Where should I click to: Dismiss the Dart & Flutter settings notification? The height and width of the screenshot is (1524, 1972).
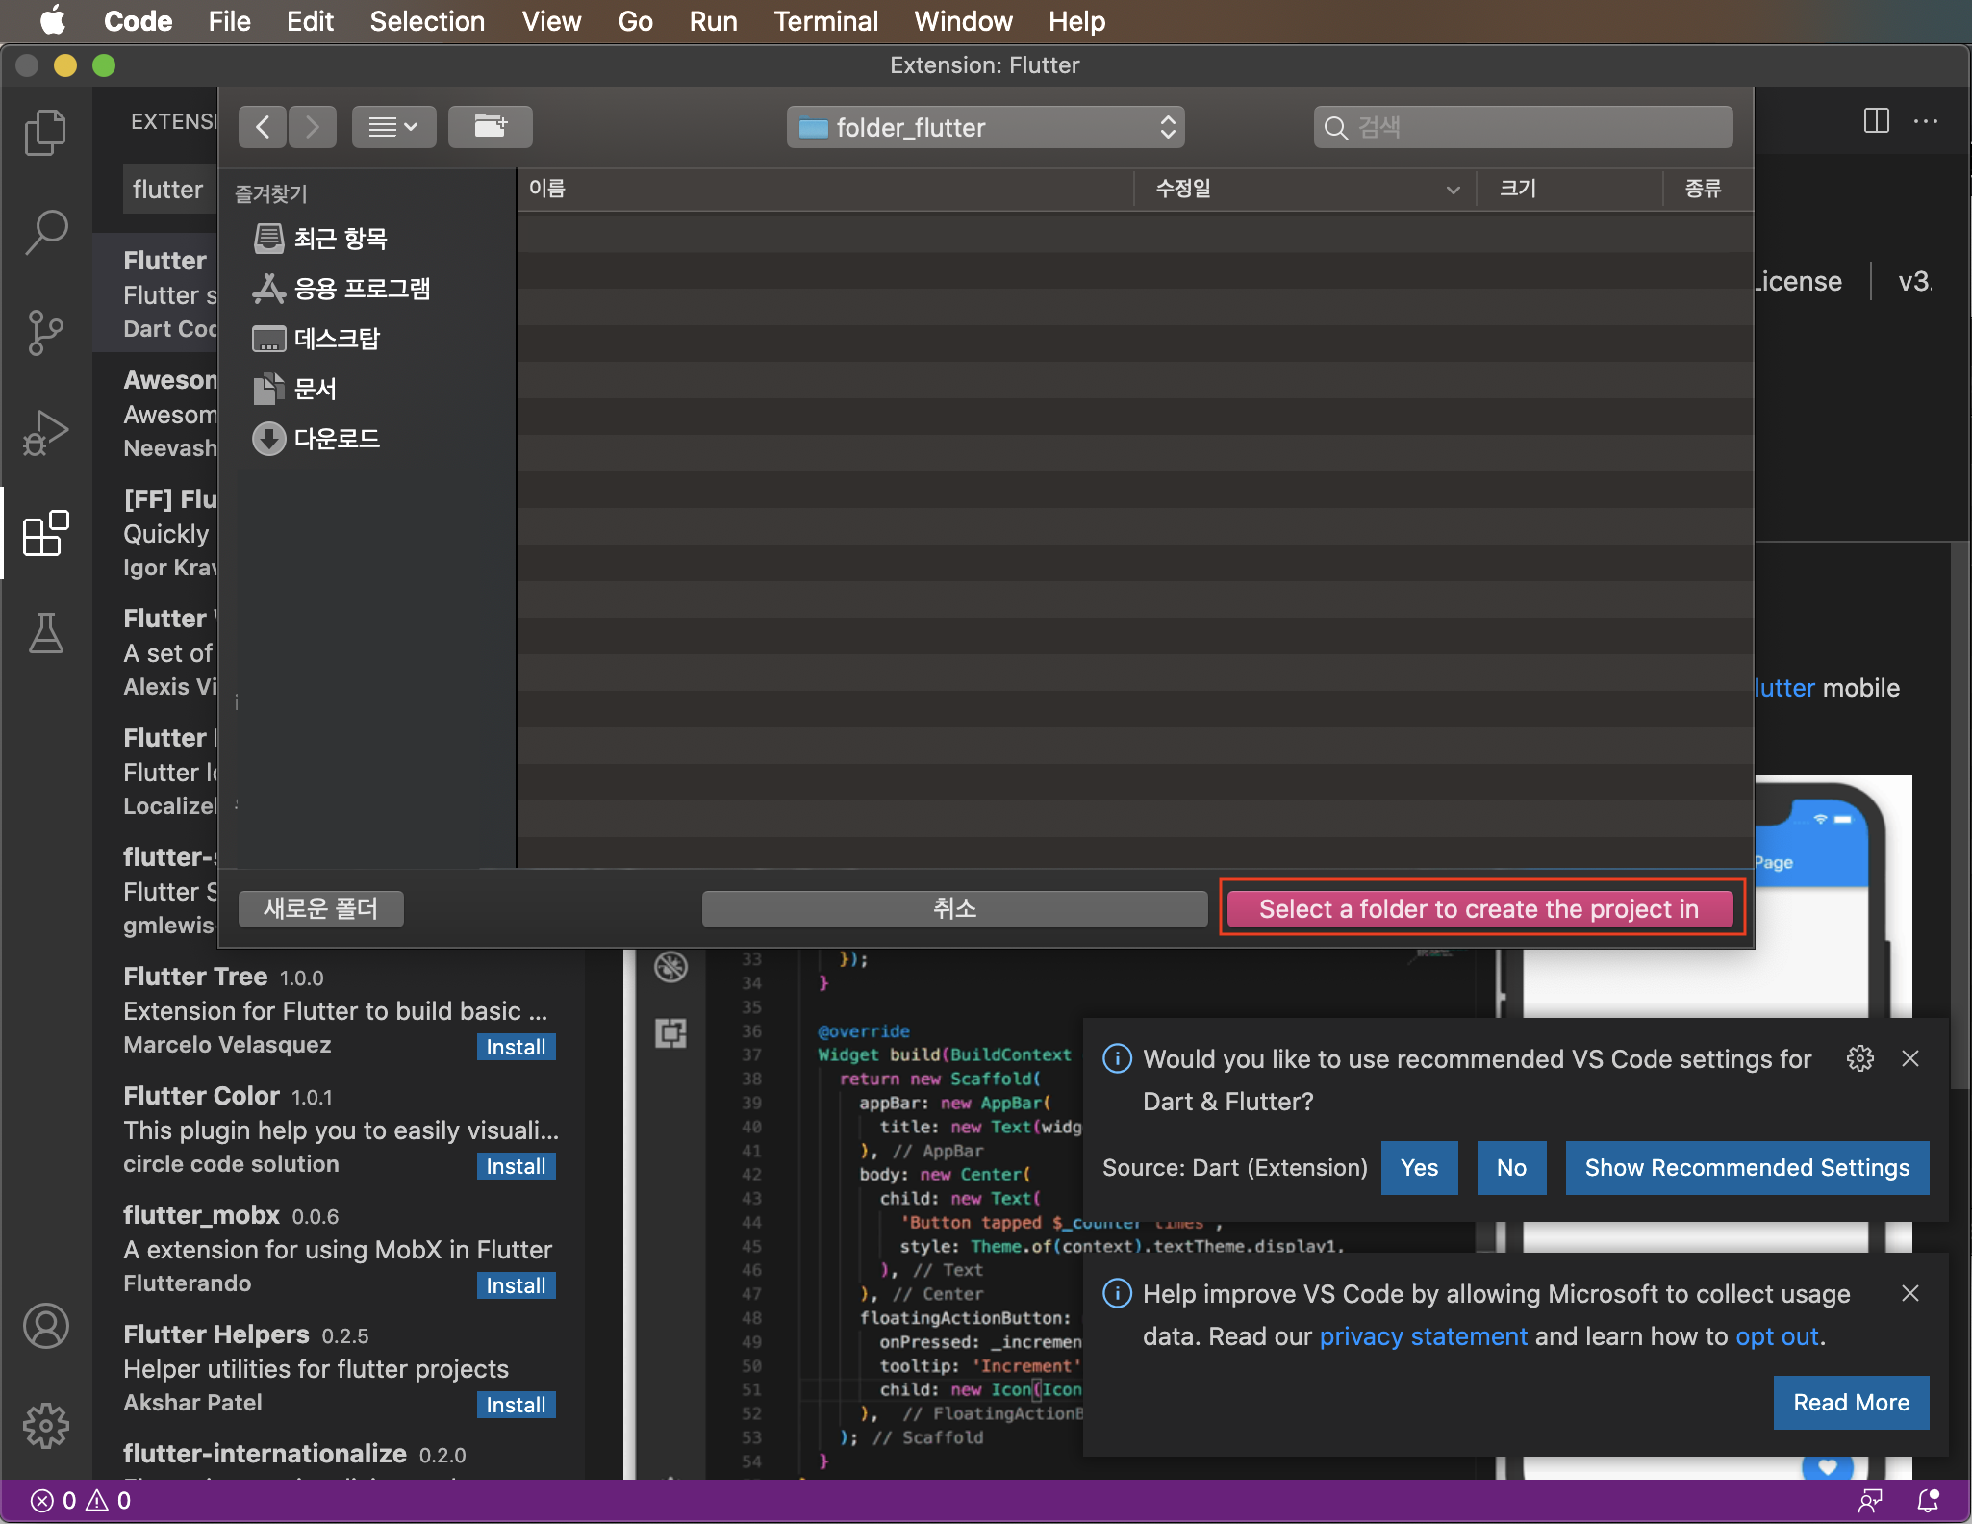click(x=1910, y=1058)
